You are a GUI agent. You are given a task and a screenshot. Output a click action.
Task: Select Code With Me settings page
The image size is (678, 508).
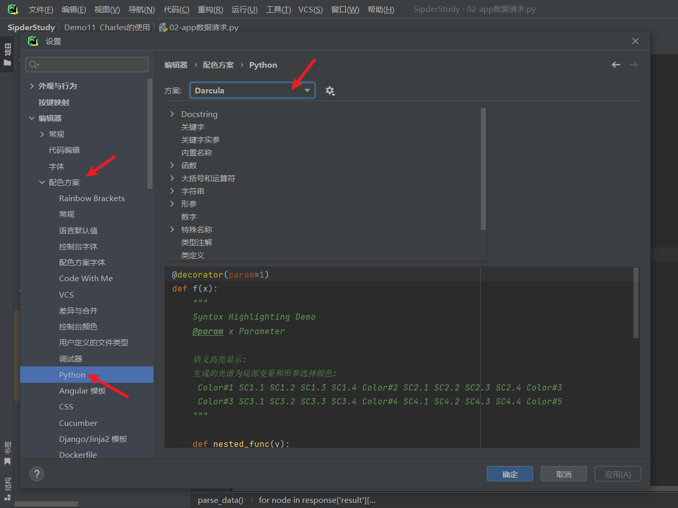point(87,278)
